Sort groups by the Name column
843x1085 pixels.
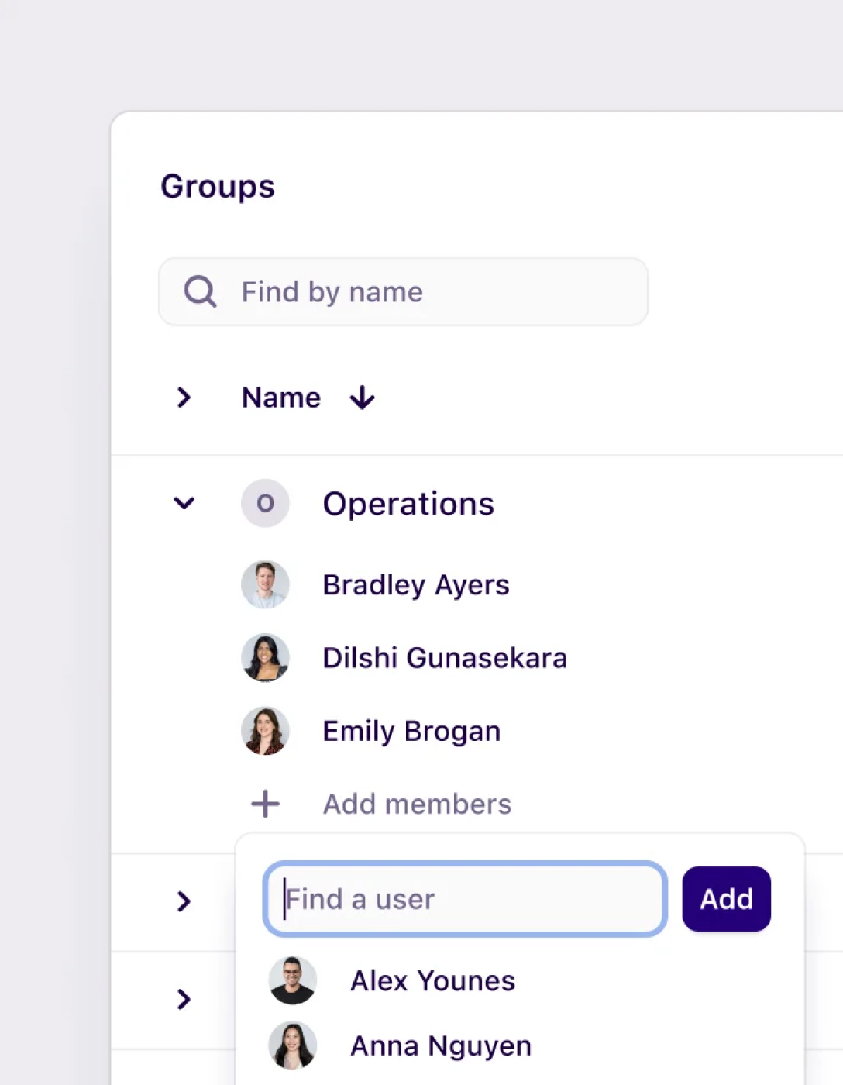[280, 398]
